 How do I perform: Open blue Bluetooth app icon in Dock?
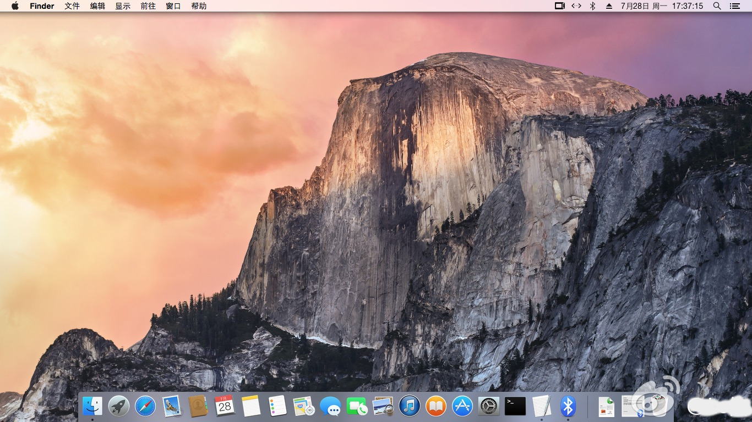[x=568, y=407]
